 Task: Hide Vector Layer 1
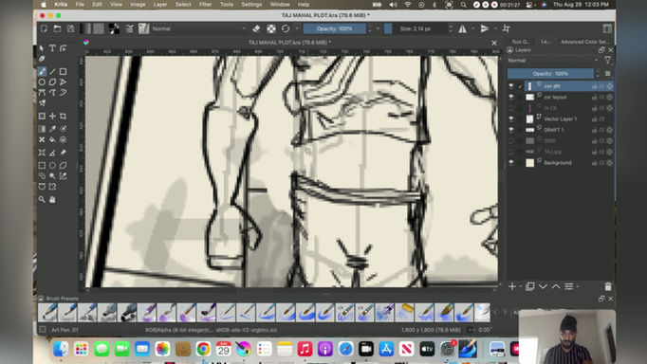coord(511,118)
